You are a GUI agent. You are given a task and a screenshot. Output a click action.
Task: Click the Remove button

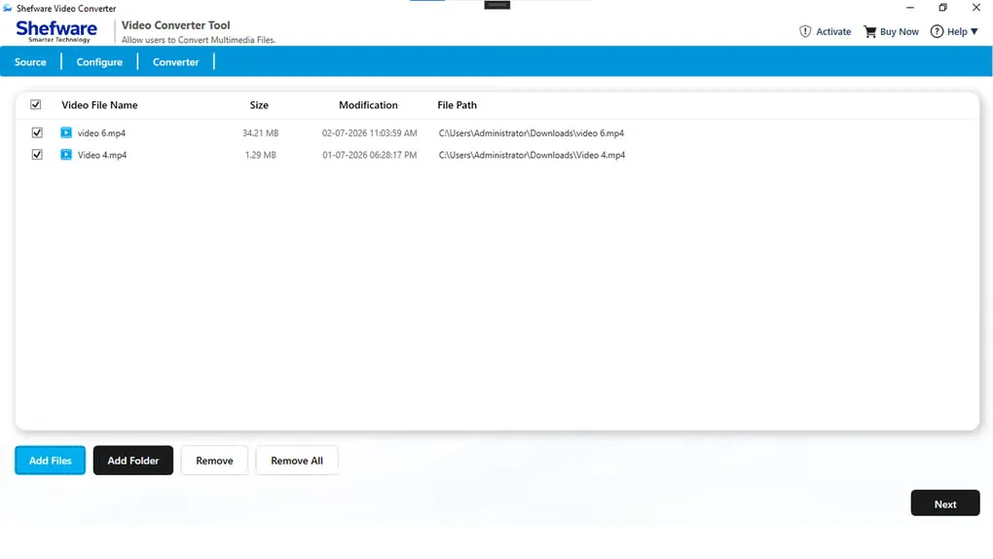click(214, 460)
